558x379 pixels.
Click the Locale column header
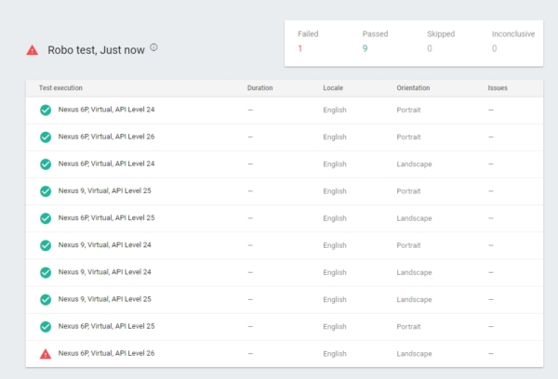pos(333,88)
